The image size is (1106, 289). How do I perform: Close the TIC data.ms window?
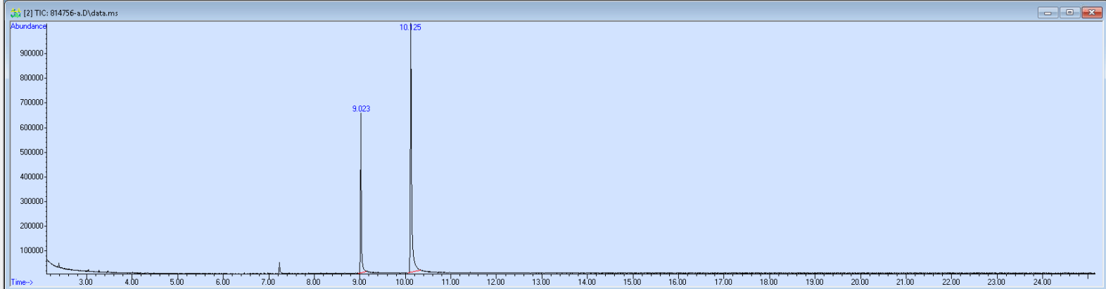click(1092, 12)
